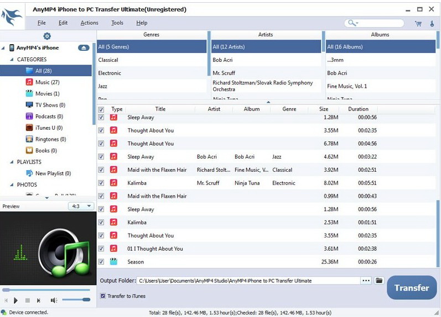The image size is (441, 317).
Task: Select the All (12 Artists) filter row
Action: click(x=266, y=46)
